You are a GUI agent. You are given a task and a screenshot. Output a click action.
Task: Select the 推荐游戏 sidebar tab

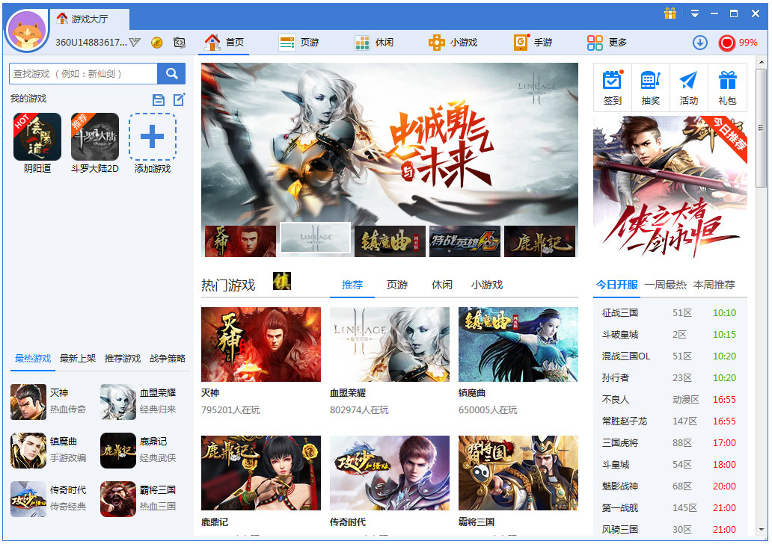(123, 359)
